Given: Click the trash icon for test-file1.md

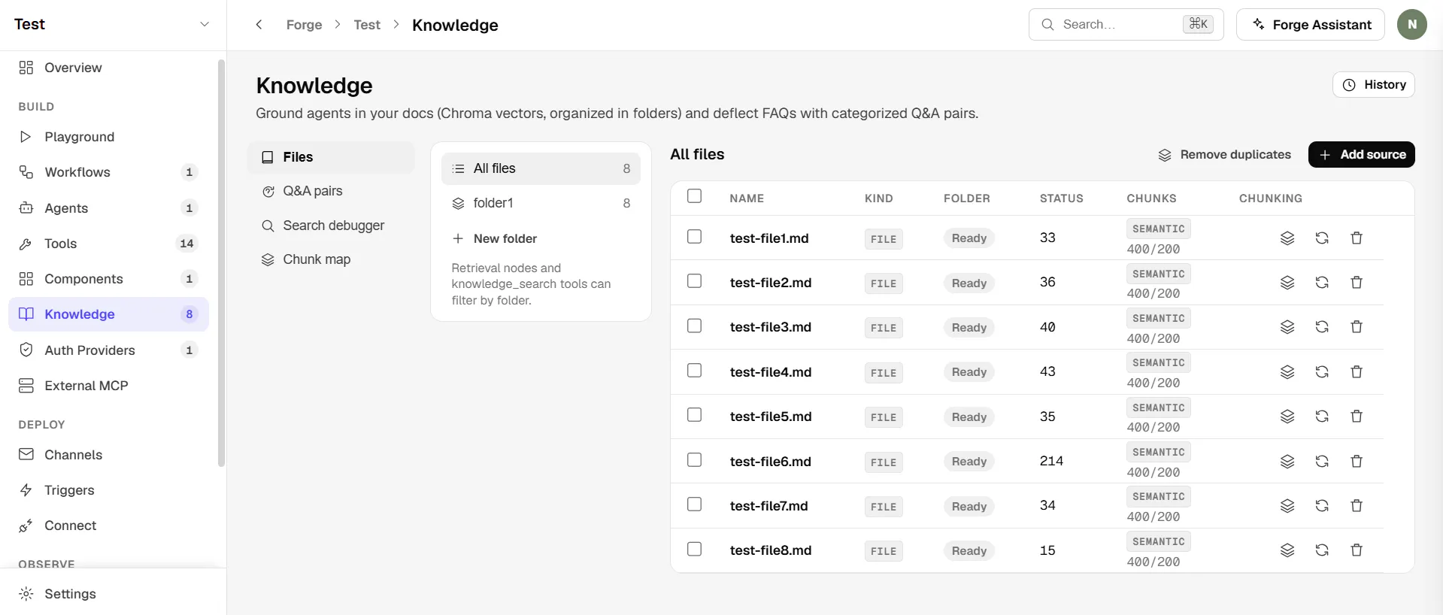Looking at the screenshot, I should coord(1357,238).
